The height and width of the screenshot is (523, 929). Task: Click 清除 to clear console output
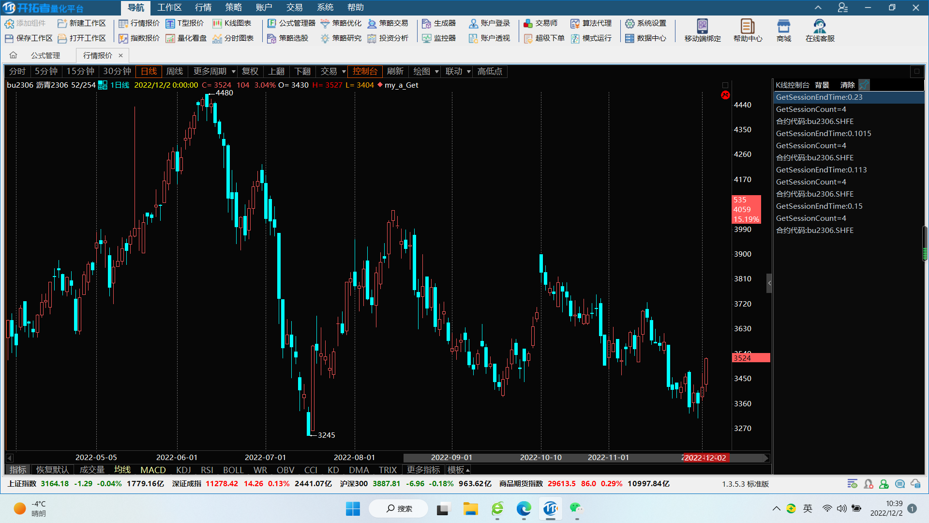point(847,85)
